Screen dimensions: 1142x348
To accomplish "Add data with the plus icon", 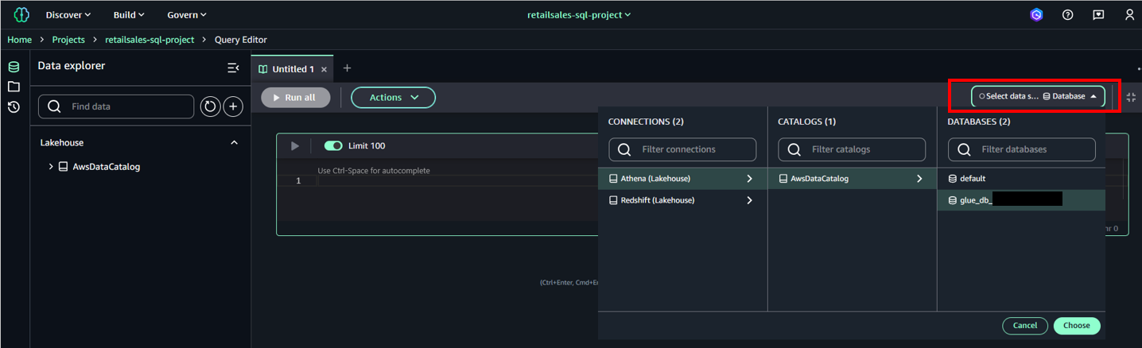I will (x=233, y=106).
